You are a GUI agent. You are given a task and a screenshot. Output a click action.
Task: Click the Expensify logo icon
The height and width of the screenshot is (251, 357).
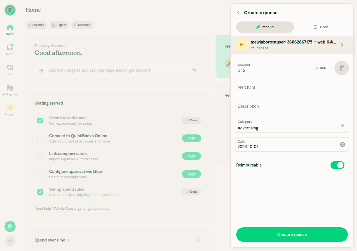coord(10,10)
